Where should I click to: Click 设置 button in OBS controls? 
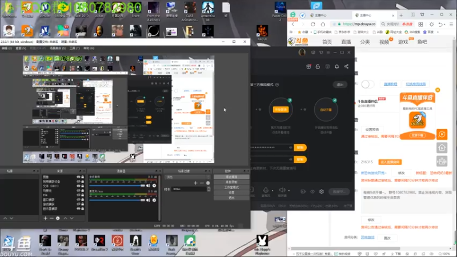click(231, 192)
